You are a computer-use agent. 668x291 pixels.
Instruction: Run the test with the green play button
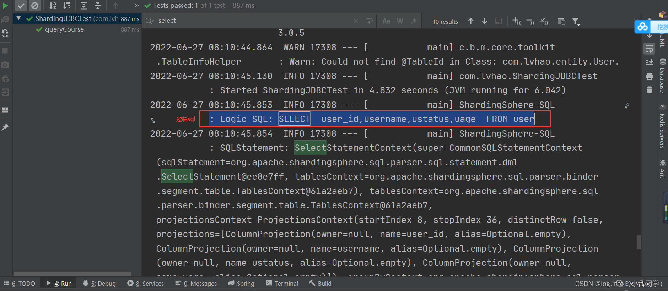(x=5, y=5)
